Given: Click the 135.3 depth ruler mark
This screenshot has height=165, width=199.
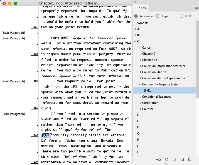Looking at the screenshot, I should point(35,135).
